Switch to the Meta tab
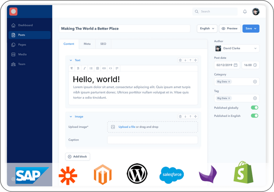The height and width of the screenshot is (192, 274). point(87,44)
